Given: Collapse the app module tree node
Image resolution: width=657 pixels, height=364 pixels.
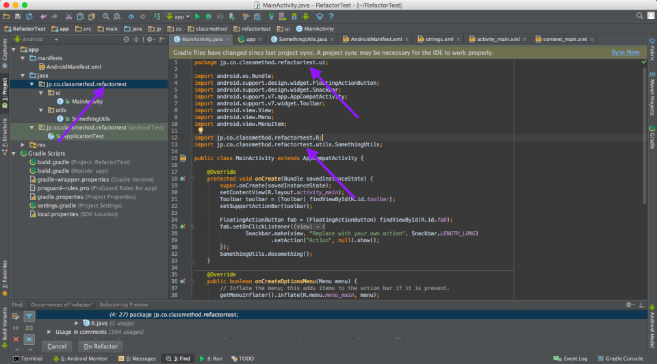Looking at the screenshot, I should pyautogui.click(x=14, y=50).
